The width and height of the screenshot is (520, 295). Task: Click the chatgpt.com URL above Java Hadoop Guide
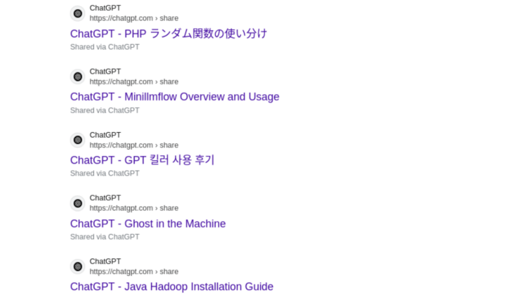134,272
